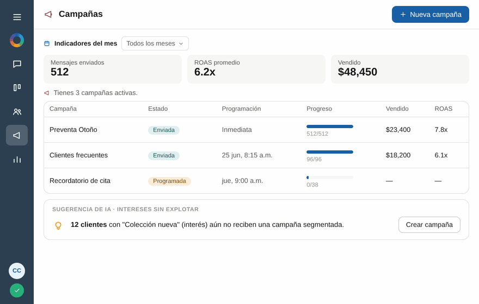Viewport: 479px width, 304px height.
Task: Click the megaphone icon beside active campaigns notice
Action: (x=47, y=93)
